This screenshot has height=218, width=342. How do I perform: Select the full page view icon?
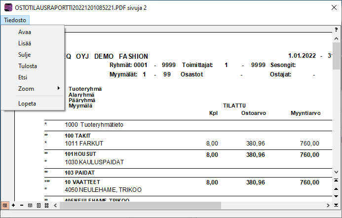pos(38,205)
